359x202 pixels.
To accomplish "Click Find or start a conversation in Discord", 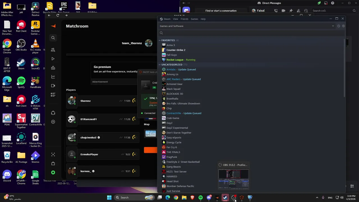I will pyautogui.click(x=221, y=11).
